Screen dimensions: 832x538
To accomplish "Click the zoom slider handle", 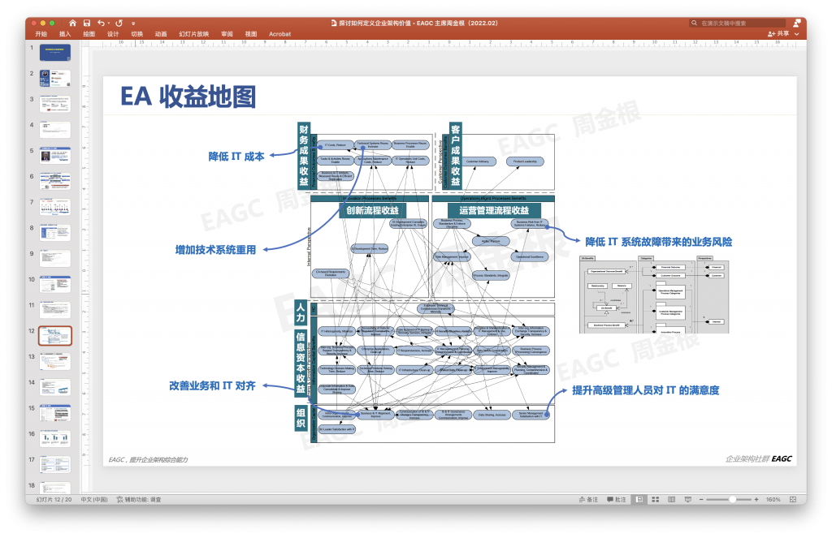I will coord(733,499).
